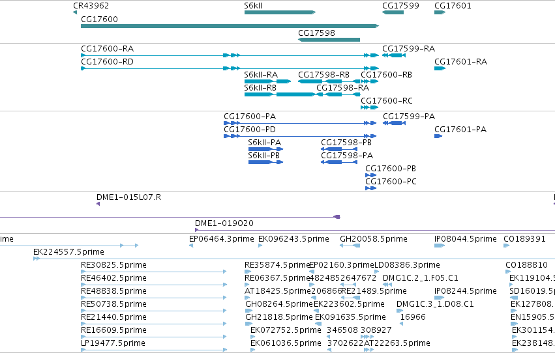Click the teal bar under CG17598
Screen dimensions: 555x353
pyautogui.click(x=329, y=40)
